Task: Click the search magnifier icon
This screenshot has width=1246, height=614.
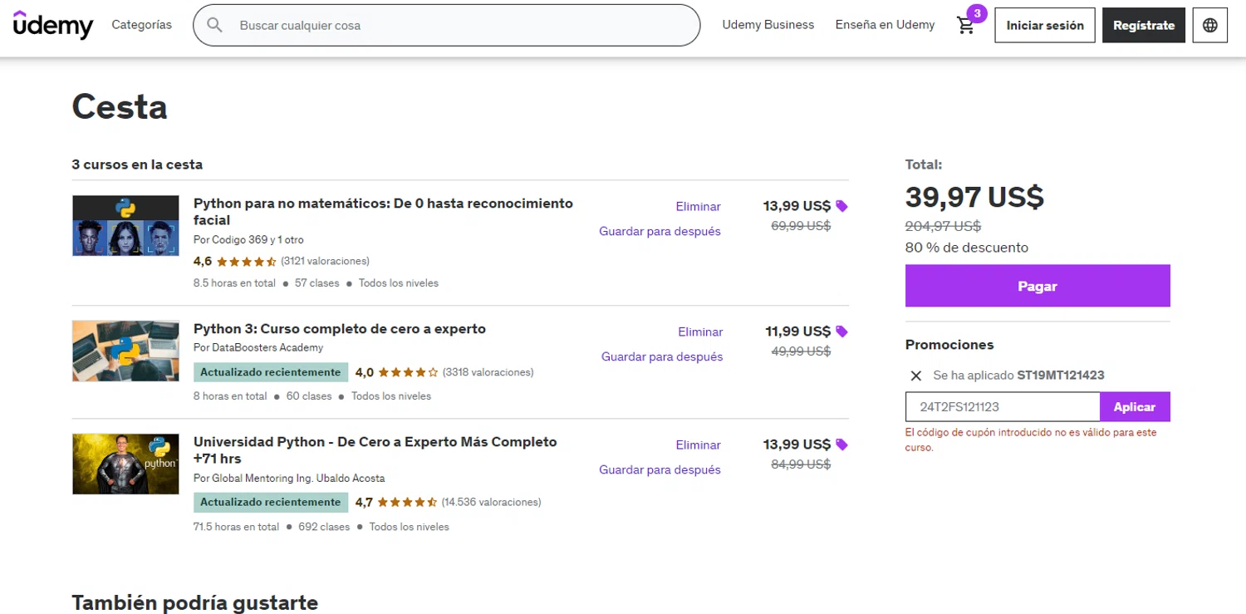Action: pyautogui.click(x=214, y=26)
